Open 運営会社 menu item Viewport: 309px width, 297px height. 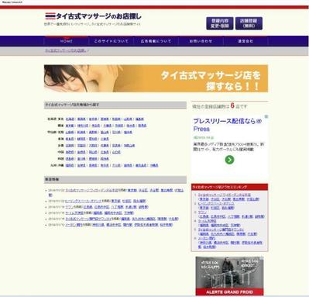coord(245,41)
